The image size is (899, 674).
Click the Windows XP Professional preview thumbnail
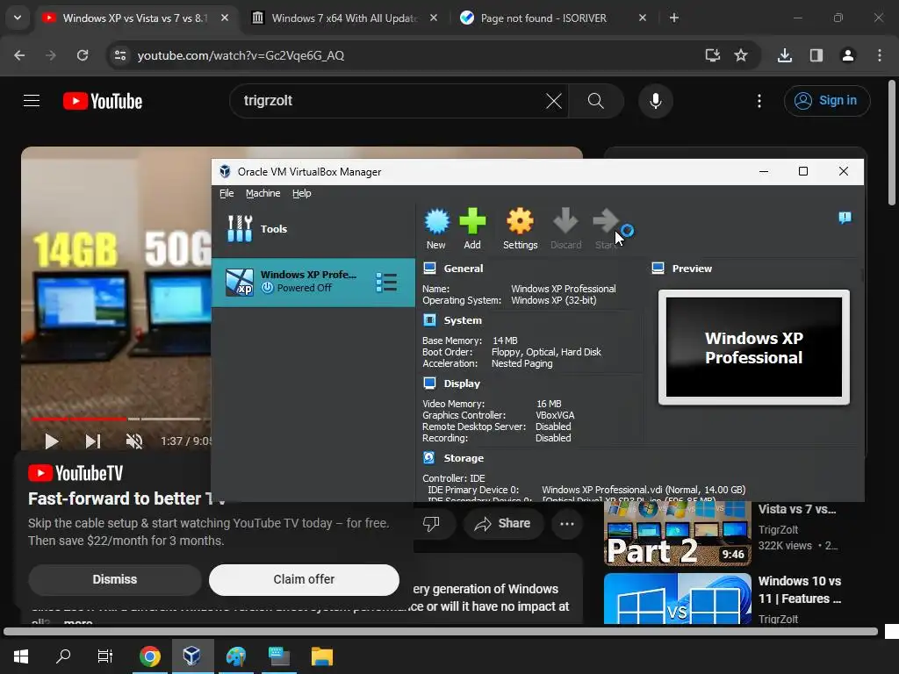click(x=754, y=348)
